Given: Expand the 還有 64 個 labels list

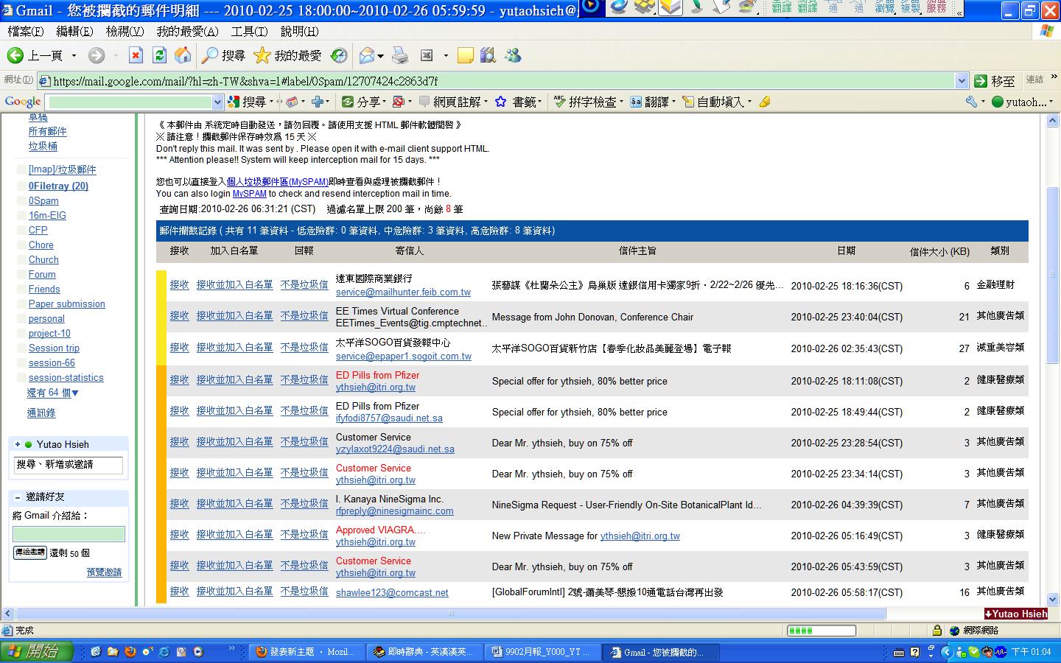Looking at the screenshot, I should (53, 393).
